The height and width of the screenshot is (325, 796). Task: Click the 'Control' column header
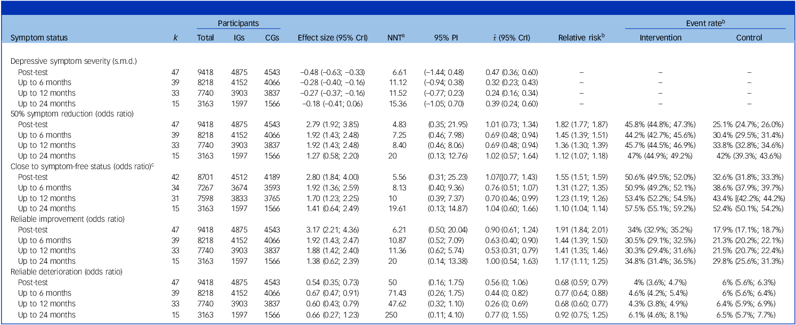click(749, 38)
